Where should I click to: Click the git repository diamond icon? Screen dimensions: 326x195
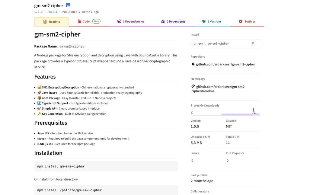pyautogui.click(x=193, y=64)
